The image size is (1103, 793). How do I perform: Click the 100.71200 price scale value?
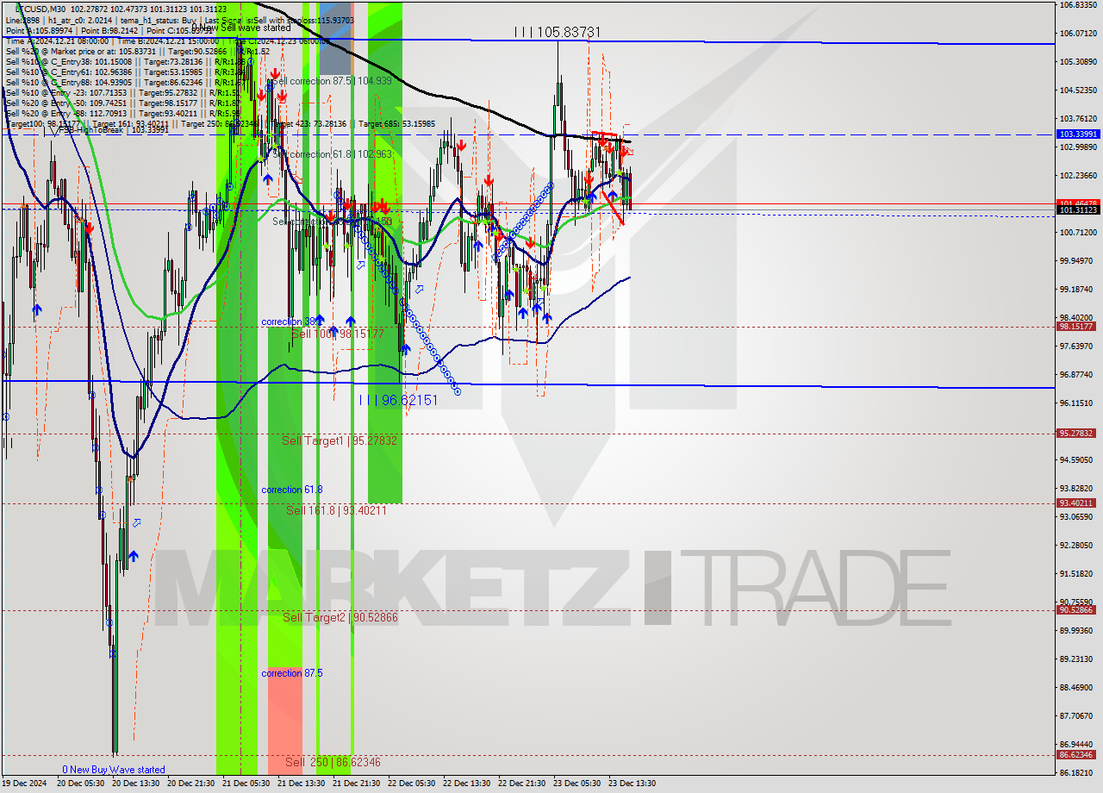click(x=1078, y=233)
